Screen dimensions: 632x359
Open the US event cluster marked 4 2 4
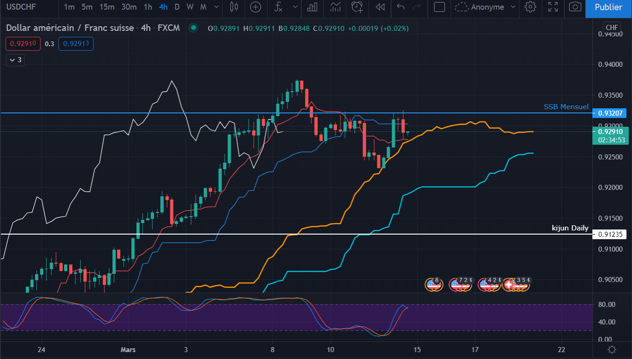(490, 284)
